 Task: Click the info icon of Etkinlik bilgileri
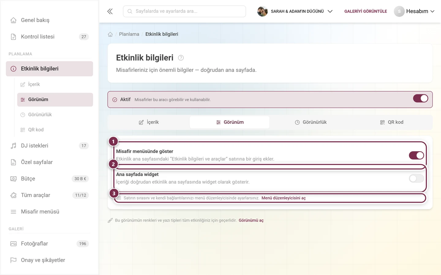coord(13,69)
